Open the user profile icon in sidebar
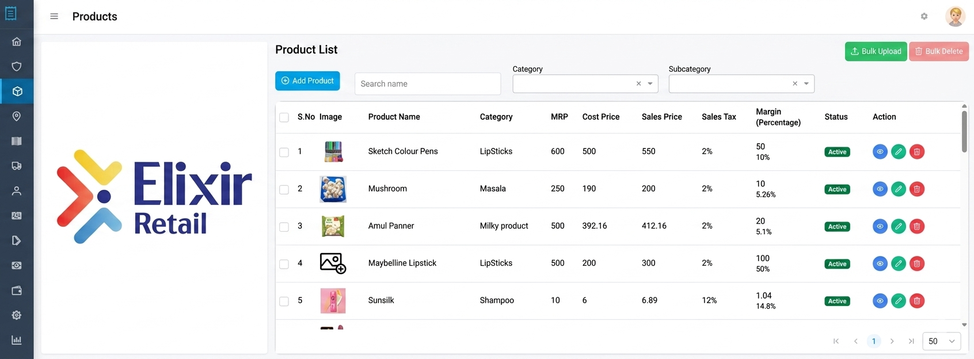Screen dimensions: 974x359 click(17, 190)
